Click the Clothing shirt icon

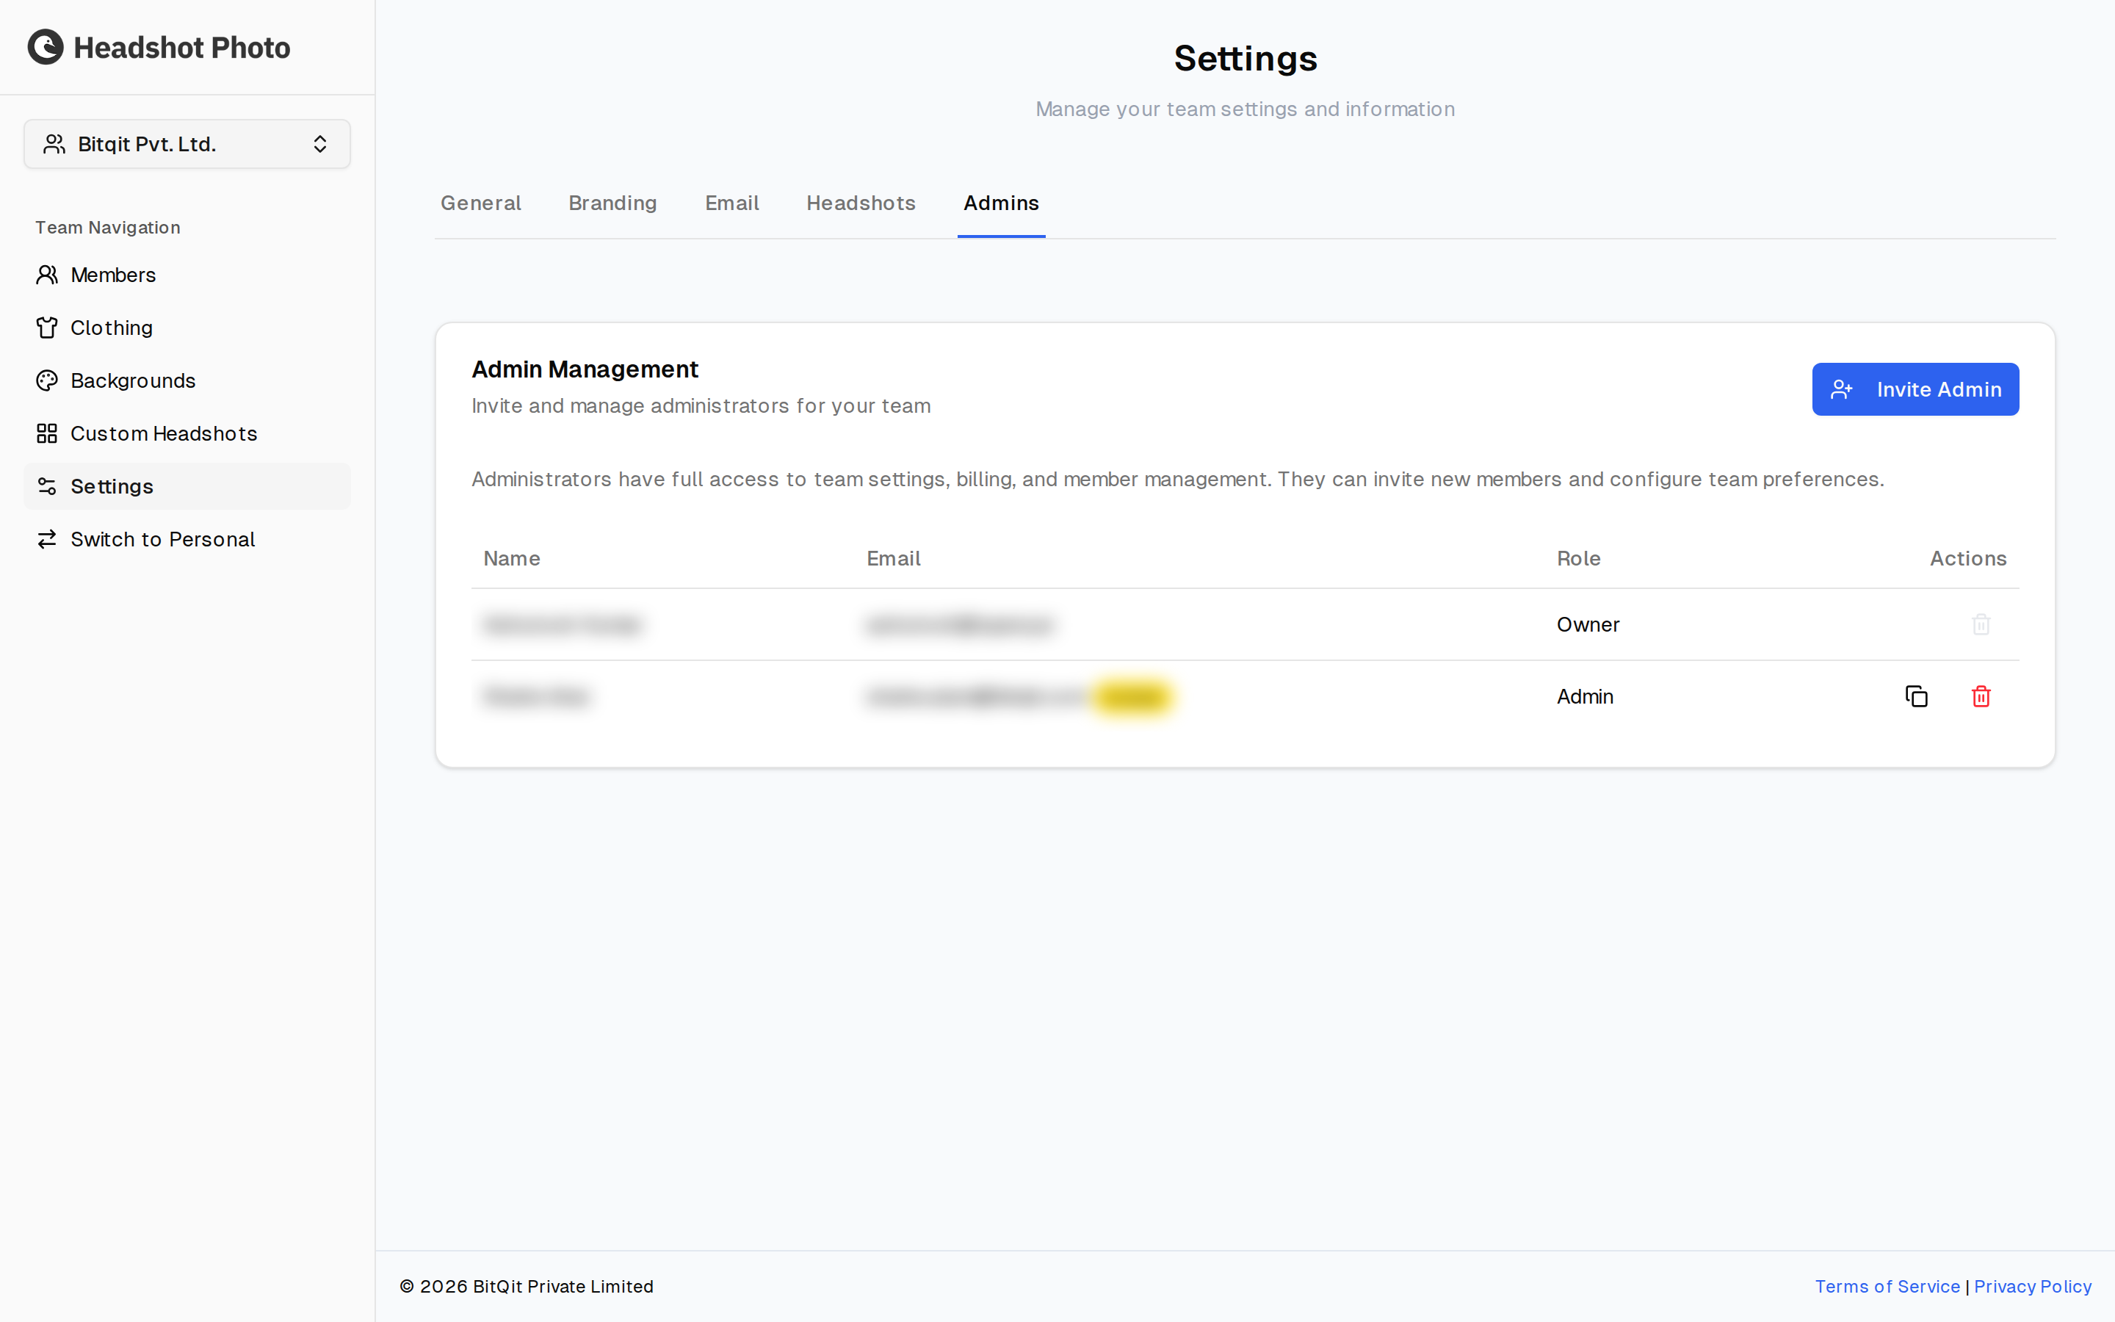pos(47,328)
